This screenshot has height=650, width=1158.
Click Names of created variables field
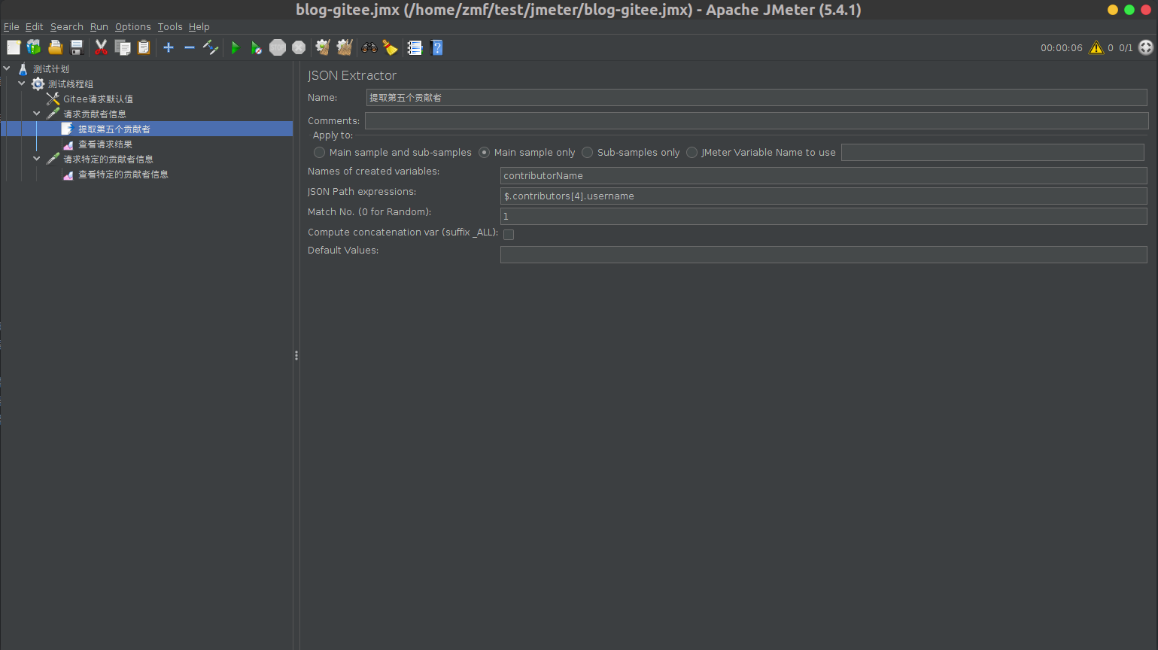coord(823,175)
